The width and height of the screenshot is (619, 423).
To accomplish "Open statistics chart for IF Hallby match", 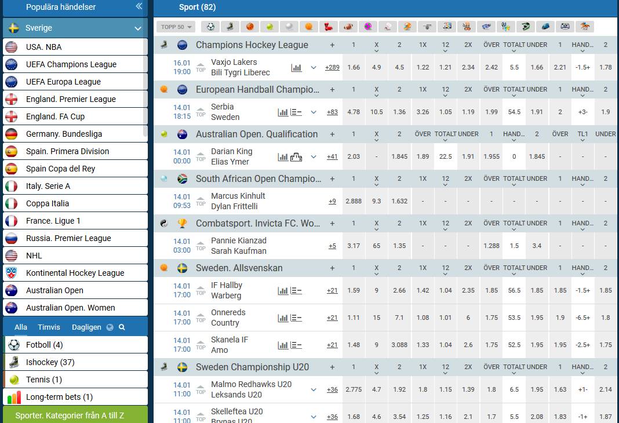I will pos(283,291).
